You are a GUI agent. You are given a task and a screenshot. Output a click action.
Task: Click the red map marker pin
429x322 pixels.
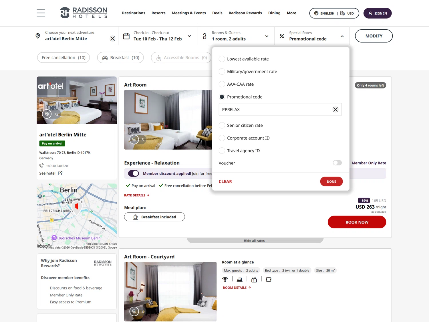pos(76,206)
